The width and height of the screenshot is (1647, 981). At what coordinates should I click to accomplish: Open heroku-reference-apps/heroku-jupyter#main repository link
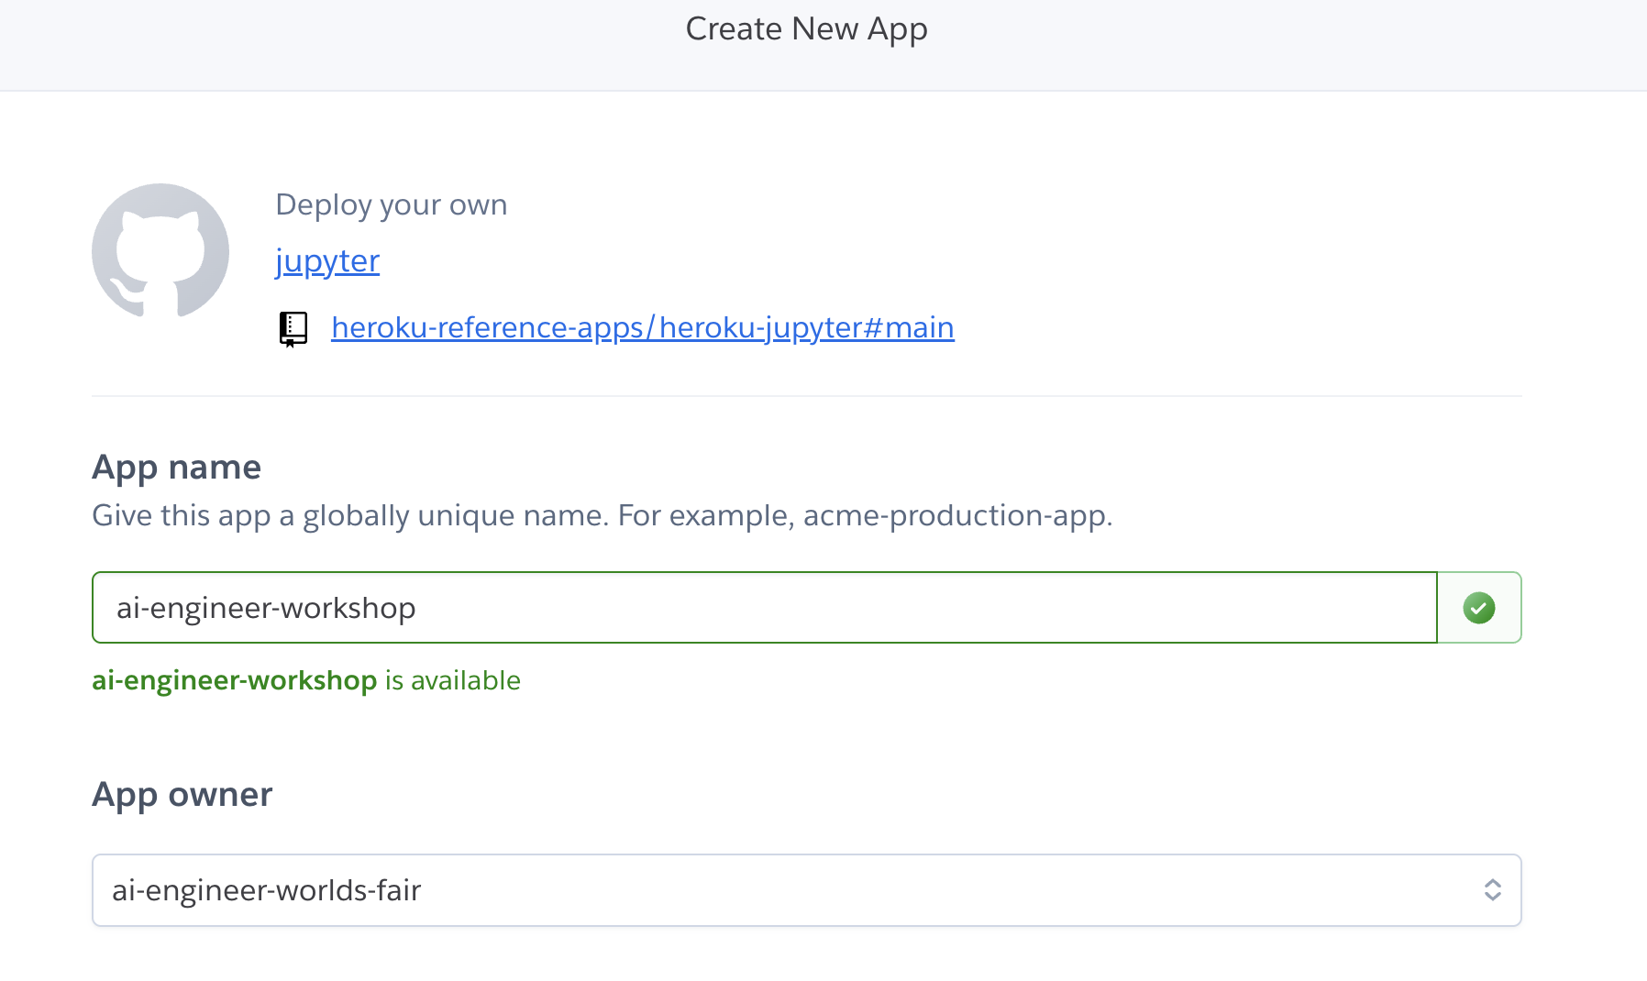point(643,327)
